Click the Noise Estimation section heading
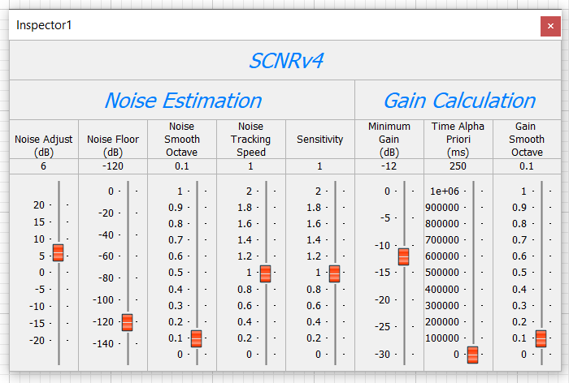 (x=182, y=101)
